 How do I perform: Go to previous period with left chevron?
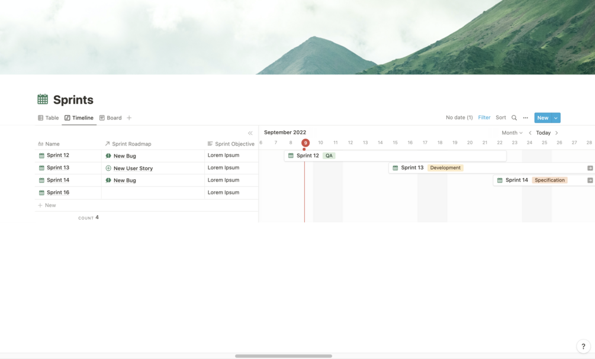pyautogui.click(x=530, y=132)
